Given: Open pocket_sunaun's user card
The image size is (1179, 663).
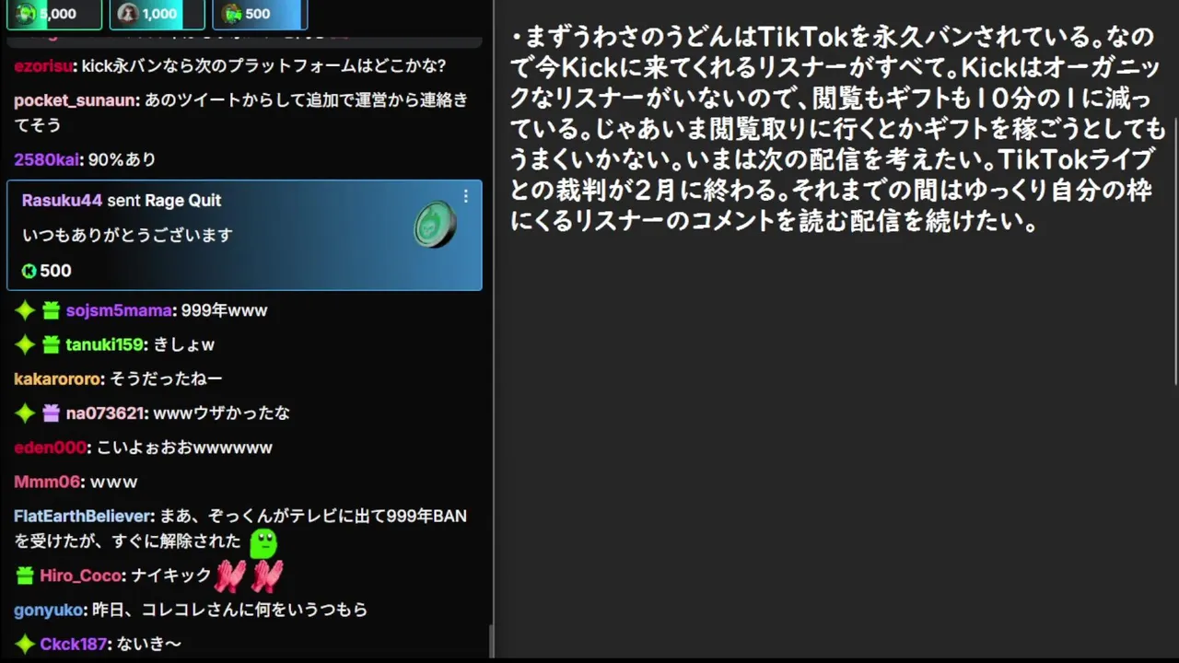Looking at the screenshot, I should [76, 99].
